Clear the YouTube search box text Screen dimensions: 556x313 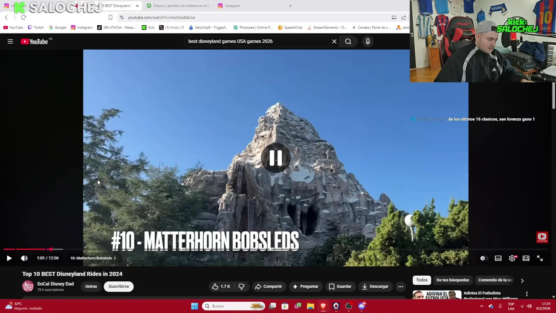(334, 41)
